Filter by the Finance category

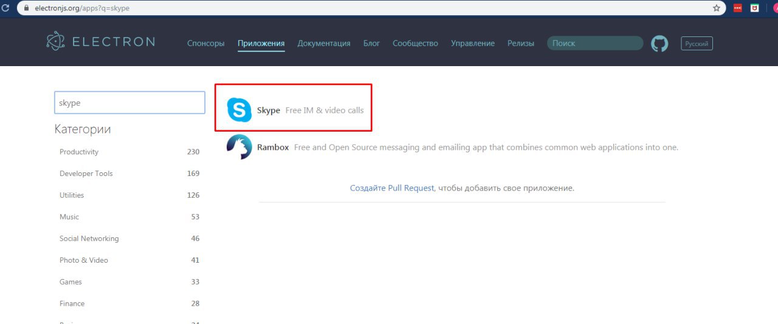click(129, 303)
